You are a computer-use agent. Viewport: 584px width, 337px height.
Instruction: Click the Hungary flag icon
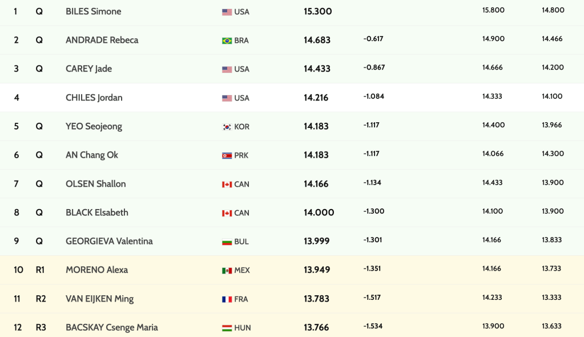point(227,328)
